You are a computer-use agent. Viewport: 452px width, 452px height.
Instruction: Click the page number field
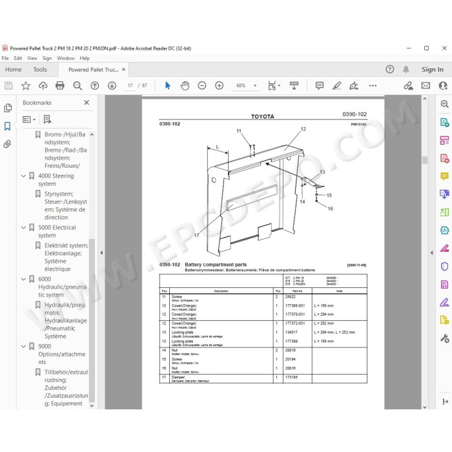click(x=130, y=86)
